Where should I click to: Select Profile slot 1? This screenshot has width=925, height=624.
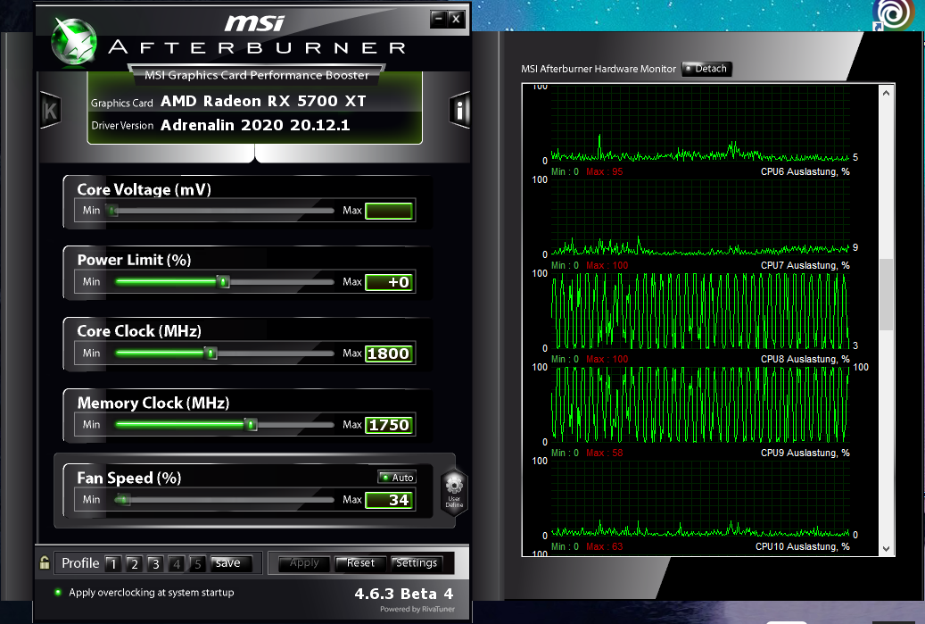click(113, 564)
